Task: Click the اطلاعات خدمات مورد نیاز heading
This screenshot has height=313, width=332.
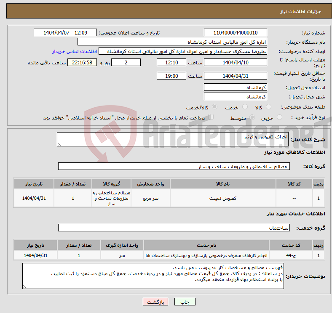Action: pyautogui.click(x=296, y=214)
